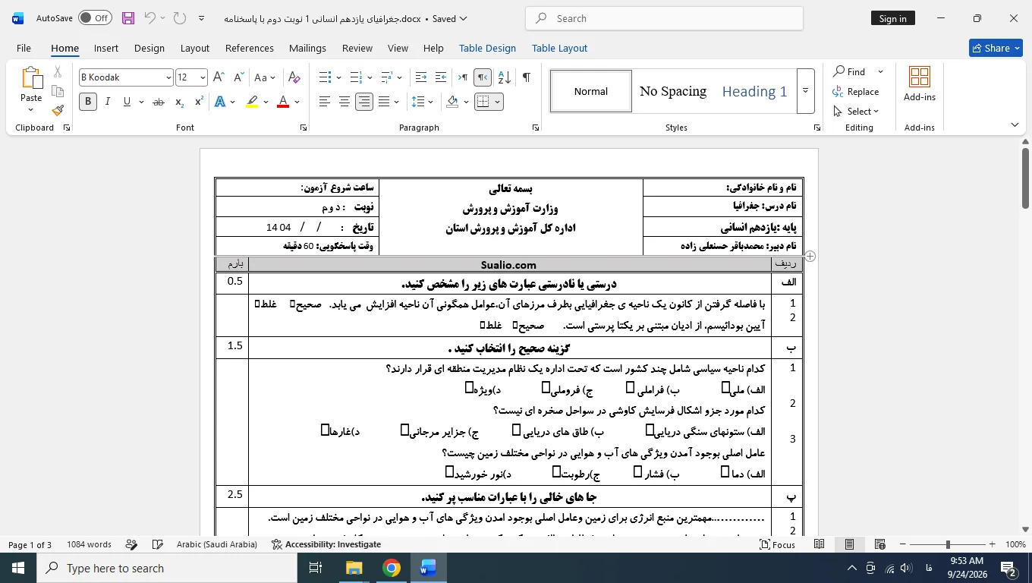Apply red font color
The image size is (1032, 583).
click(283, 102)
